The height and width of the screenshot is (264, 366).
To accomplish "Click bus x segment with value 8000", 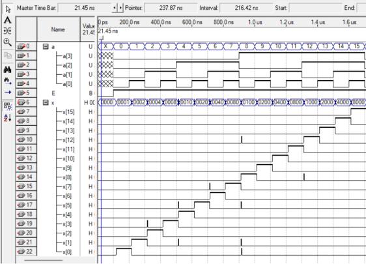I will click(358, 102).
